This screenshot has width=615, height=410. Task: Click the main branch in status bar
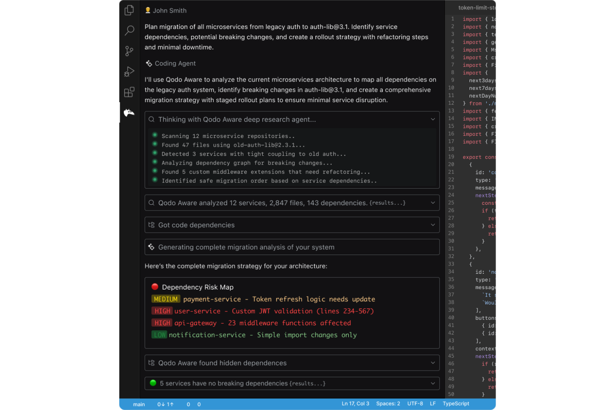click(x=139, y=404)
